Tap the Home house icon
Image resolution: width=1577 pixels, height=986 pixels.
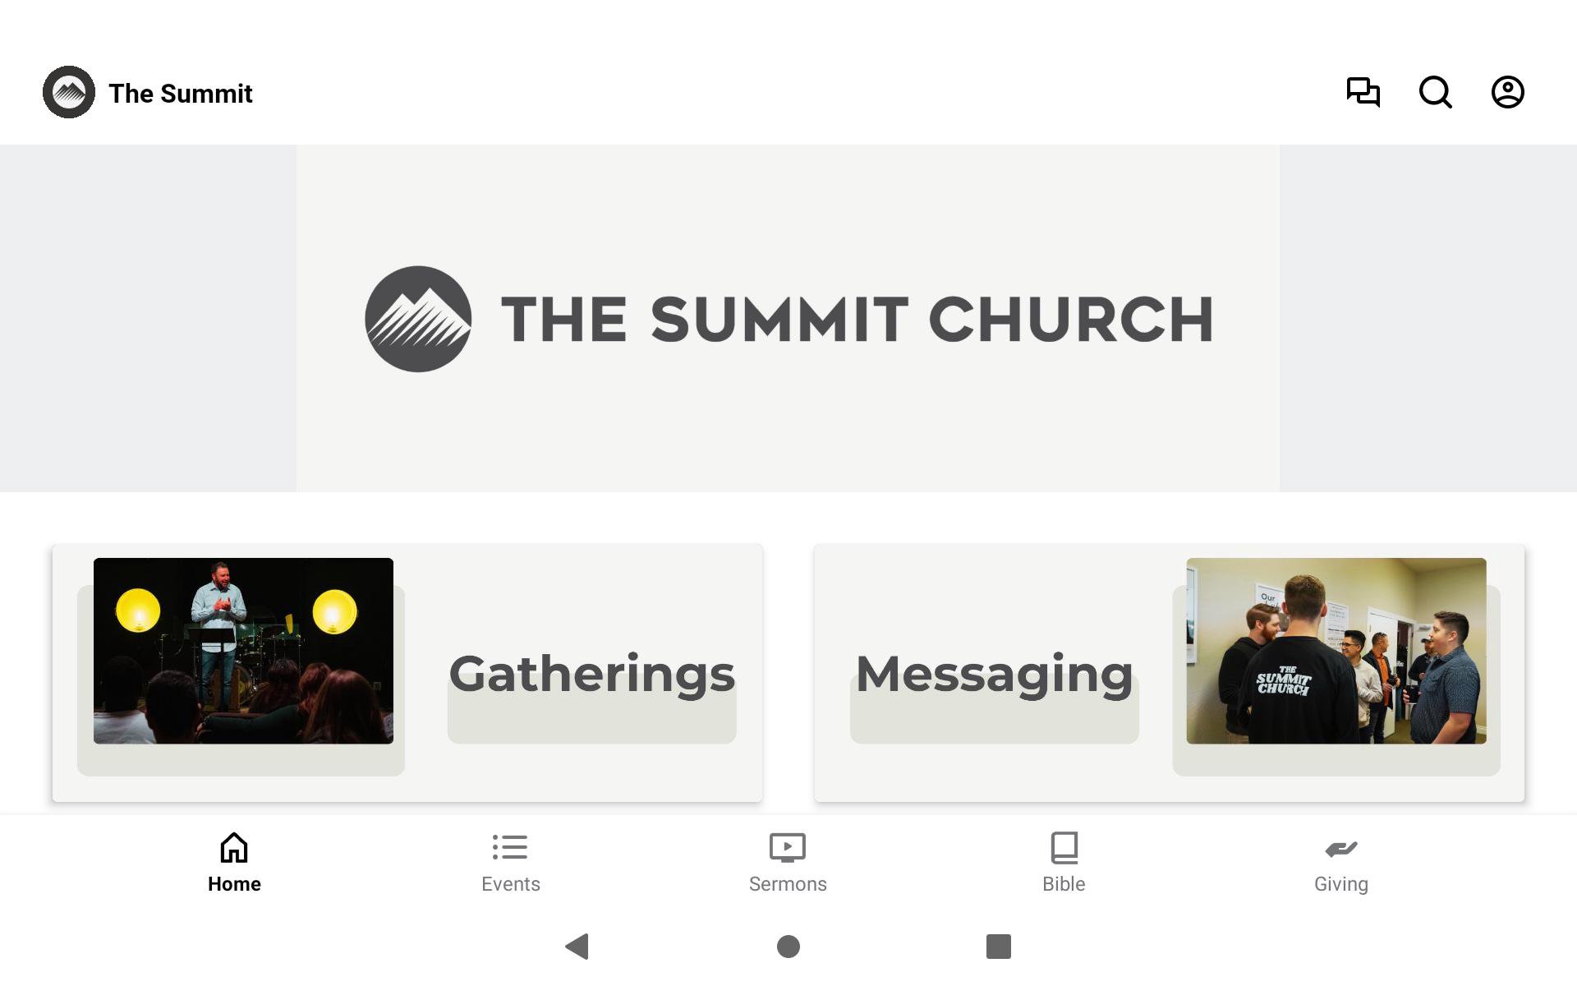(234, 848)
